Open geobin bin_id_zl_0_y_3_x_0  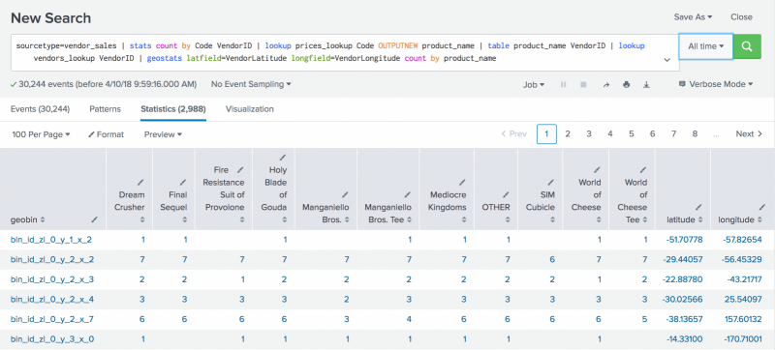tap(51, 339)
